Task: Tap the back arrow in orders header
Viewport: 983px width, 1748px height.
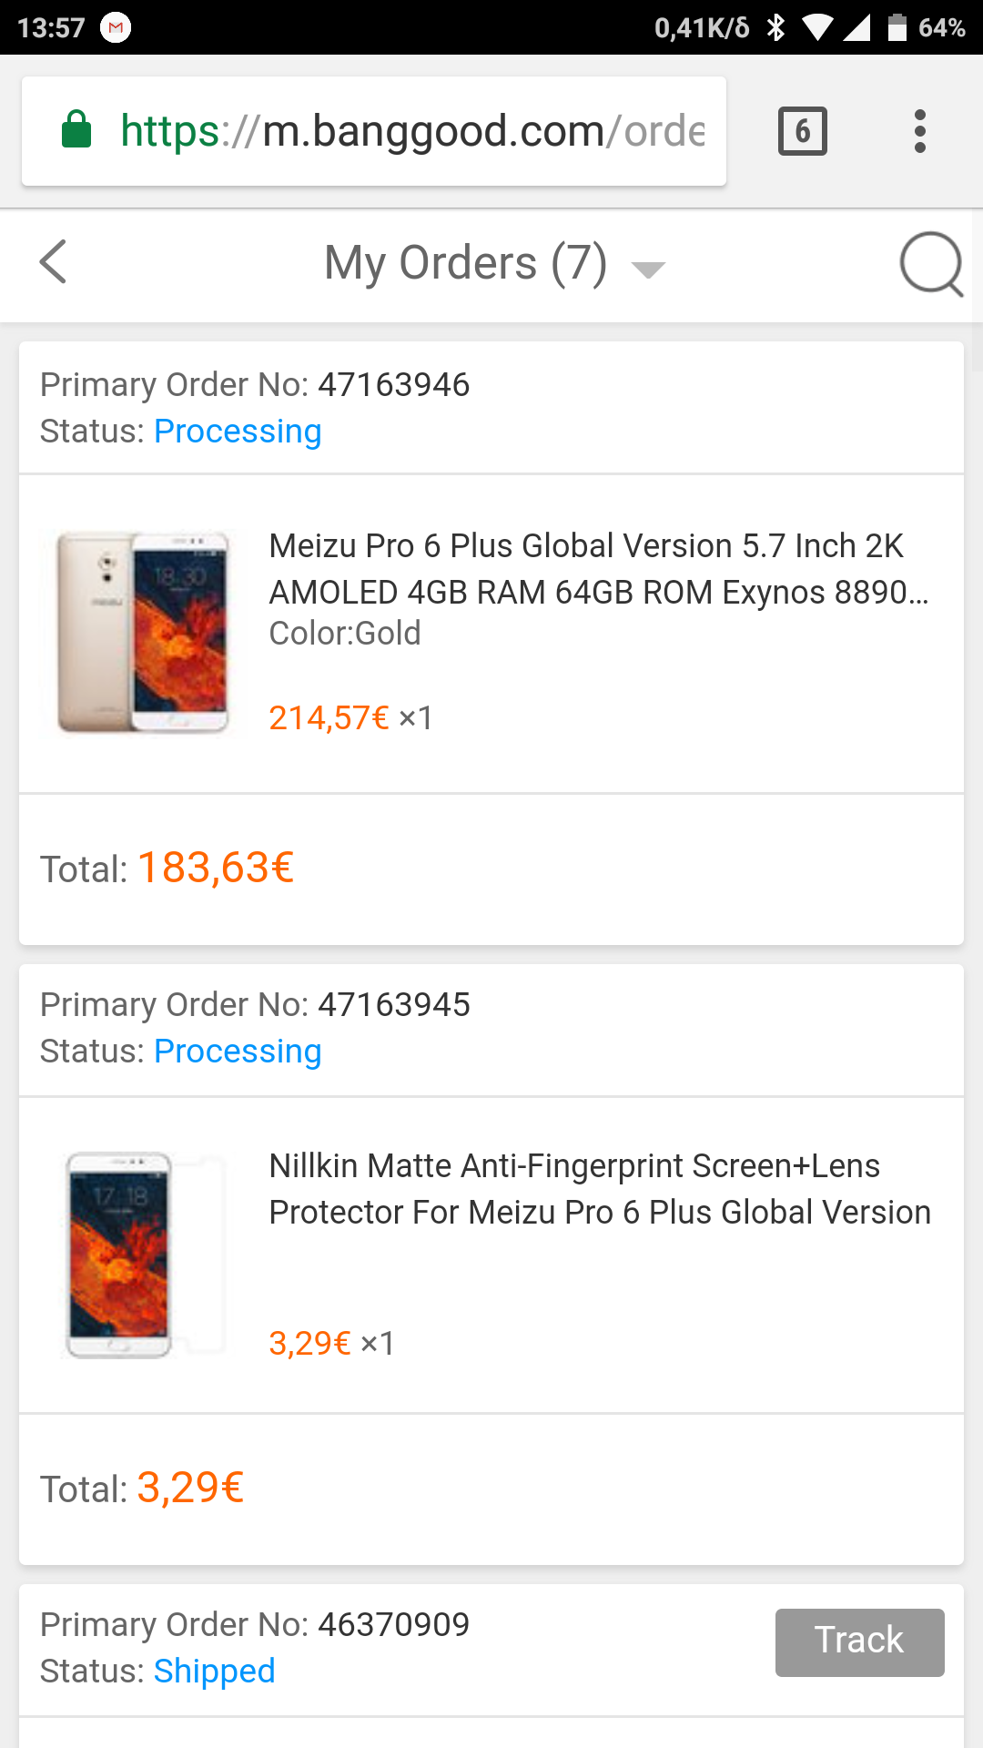Action: 54,263
